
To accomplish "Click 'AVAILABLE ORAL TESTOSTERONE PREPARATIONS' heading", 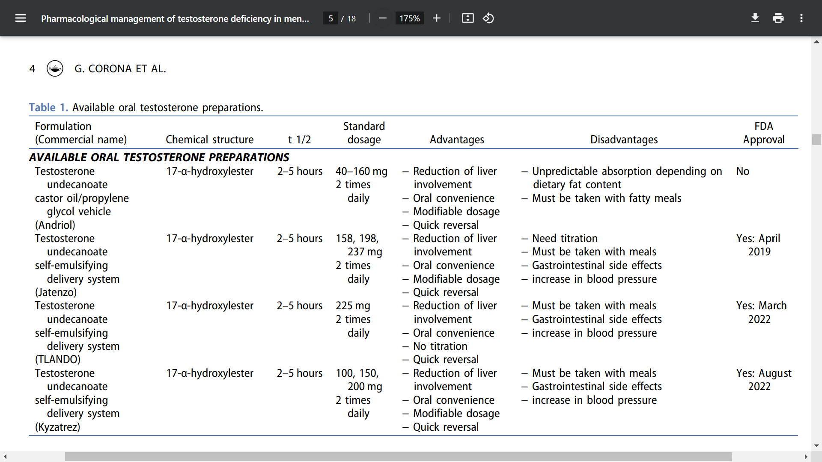I will [159, 157].
